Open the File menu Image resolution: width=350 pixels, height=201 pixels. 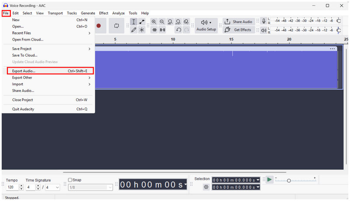point(6,13)
